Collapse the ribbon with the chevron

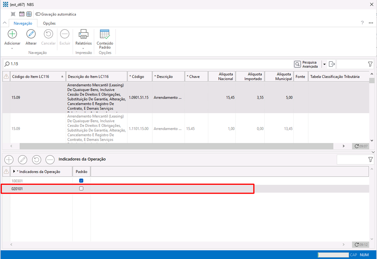coord(5,23)
